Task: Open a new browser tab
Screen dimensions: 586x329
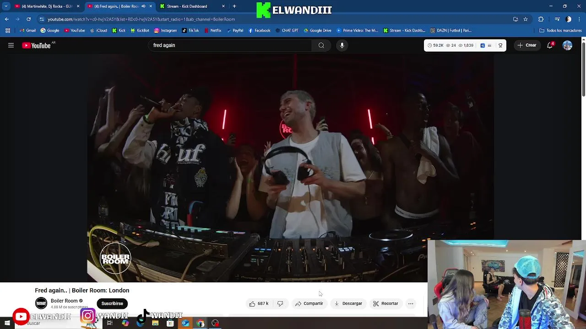Action: [234, 6]
